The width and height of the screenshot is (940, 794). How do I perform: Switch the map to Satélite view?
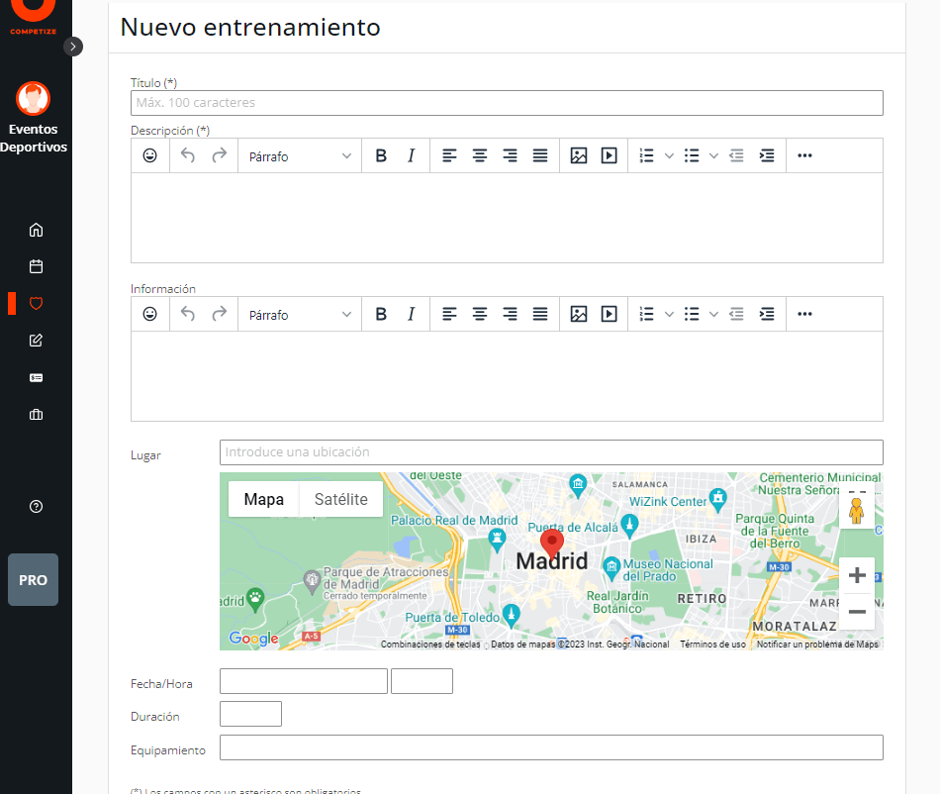(x=340, y=499)
